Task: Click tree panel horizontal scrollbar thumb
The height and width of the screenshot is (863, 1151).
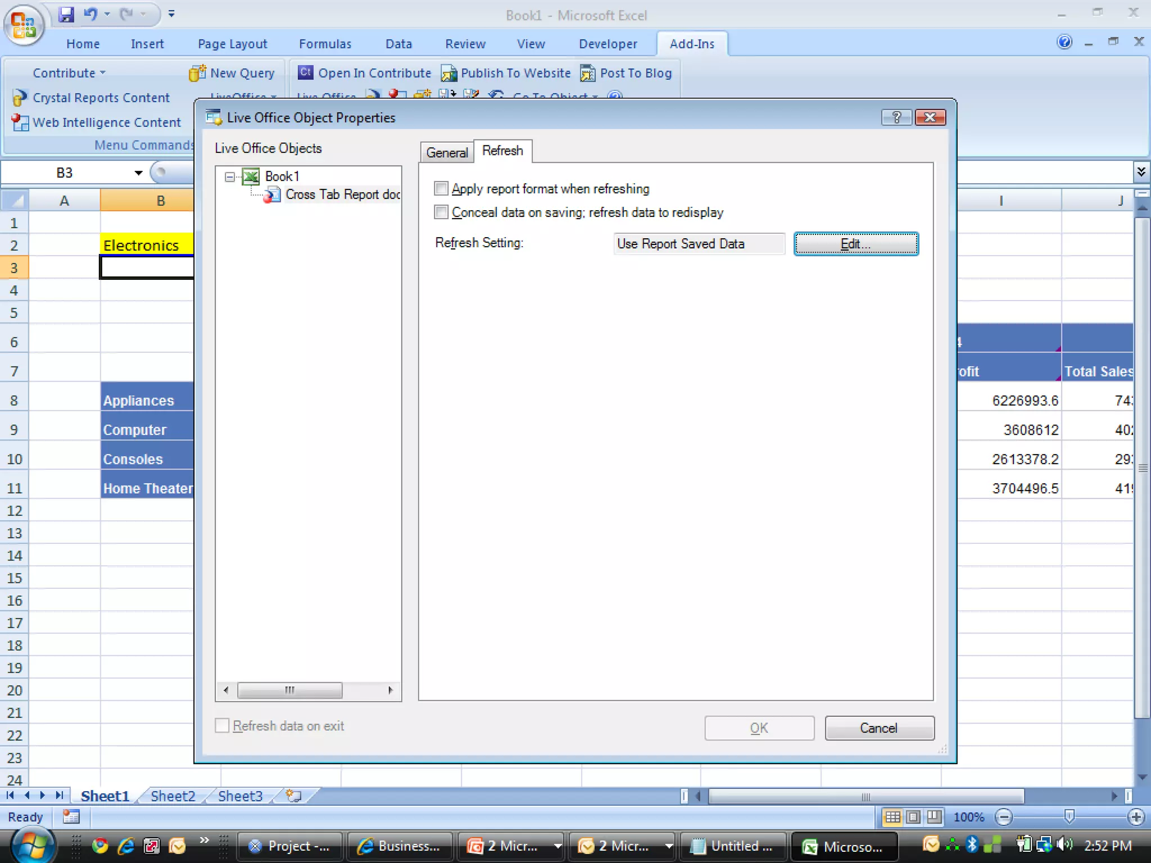Action: 289,690
